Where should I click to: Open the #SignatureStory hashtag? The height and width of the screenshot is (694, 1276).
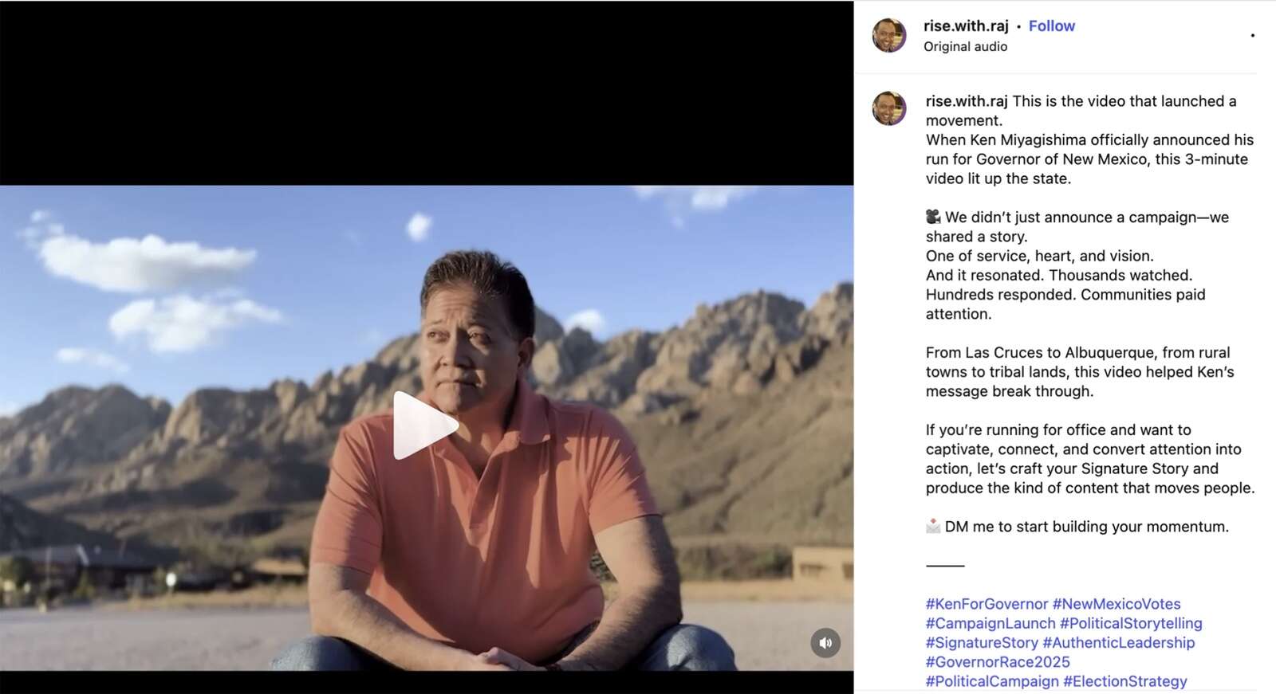tap(982, 642)
